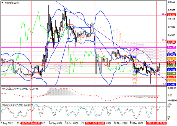The height and width of the screenshot is (126, 177).
Task: Select the green 0.3540 price tag
Action: point(171,66)
